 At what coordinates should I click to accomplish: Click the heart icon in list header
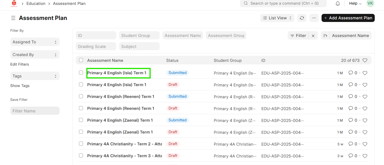click(365, 60)
